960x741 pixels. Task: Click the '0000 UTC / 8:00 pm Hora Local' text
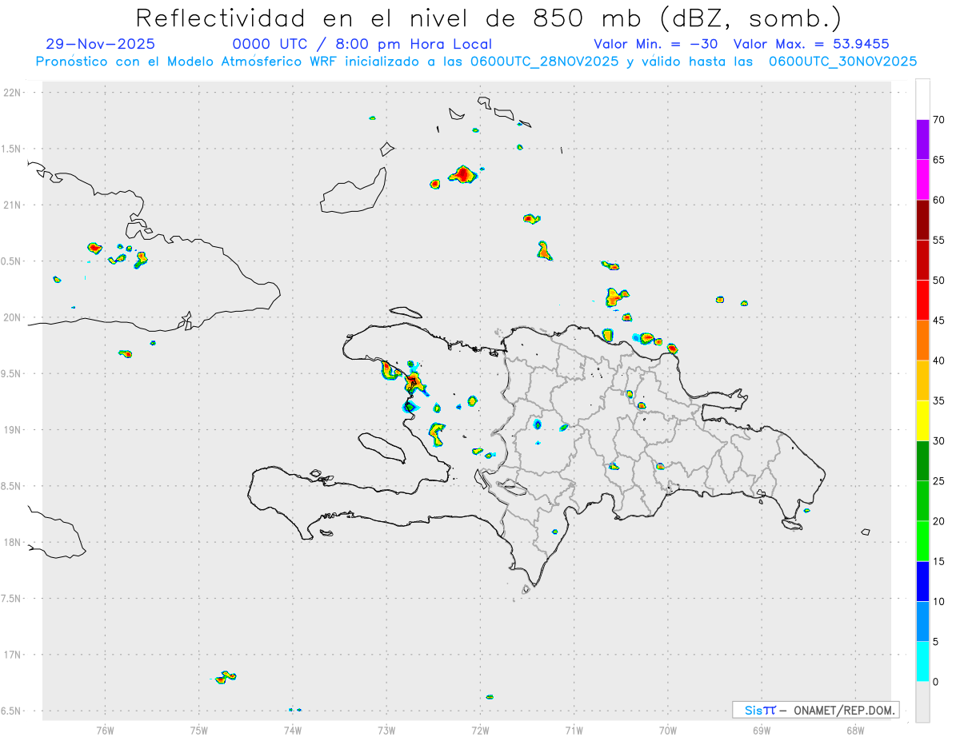coord(362,44)
